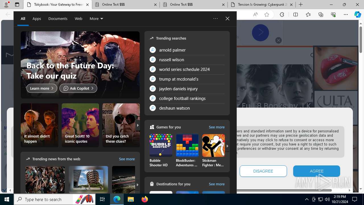Viewport: 364px width, 205px height.
Task: Toggle split screen icon
Action: (x=295, y=15)
